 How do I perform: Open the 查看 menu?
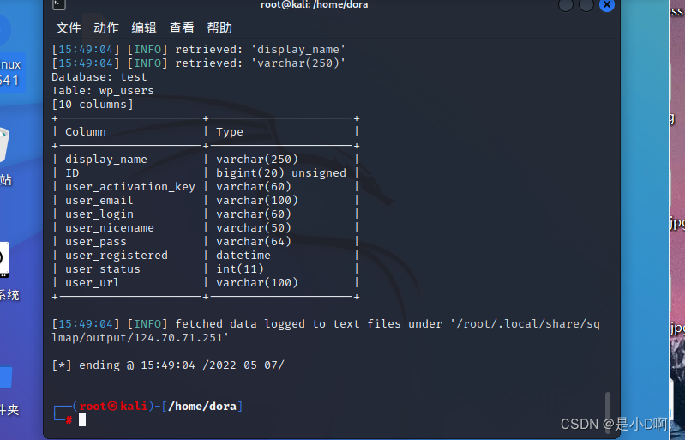(181, 28)
